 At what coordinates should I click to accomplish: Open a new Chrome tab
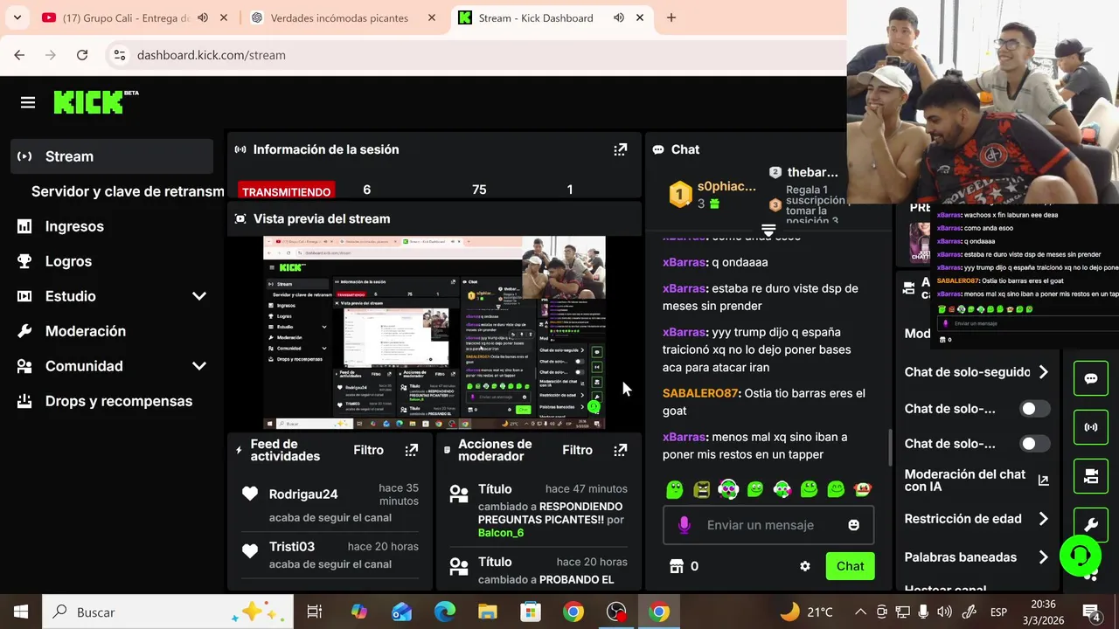tap(671, 17)
